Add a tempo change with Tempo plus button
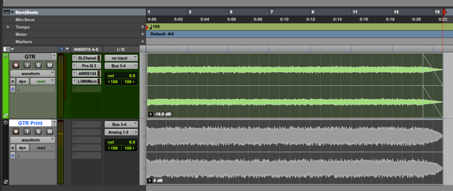This screenshot has height=191, width=453. [142, 27]
